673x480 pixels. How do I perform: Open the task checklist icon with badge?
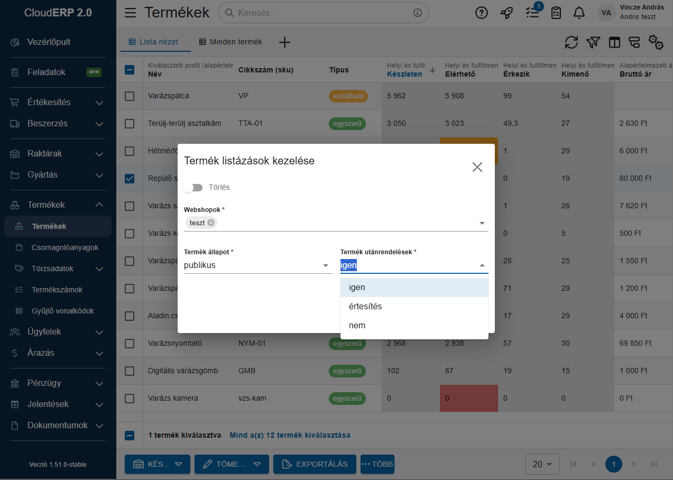click(532, 13)
